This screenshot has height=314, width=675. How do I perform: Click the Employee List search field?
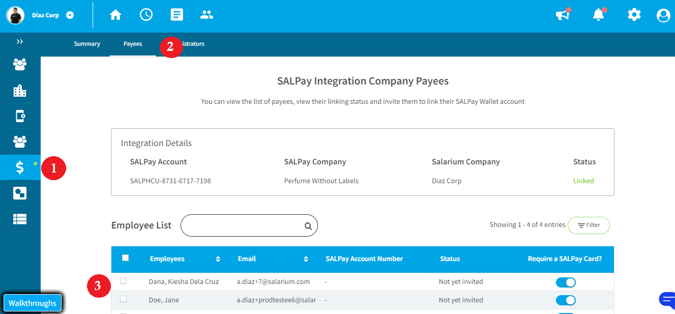249,225
